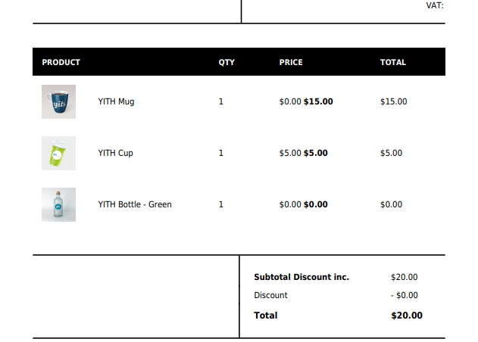478x342 pixels.
Task: Click the $0.00 bottle row total
Action: point(391,204)
